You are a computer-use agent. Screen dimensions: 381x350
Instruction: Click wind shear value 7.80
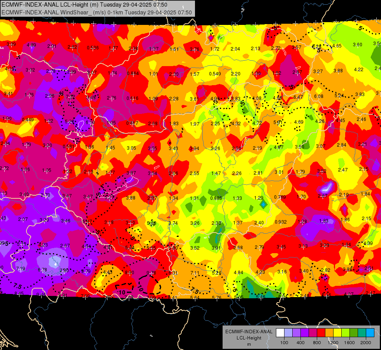click(64, 270)
